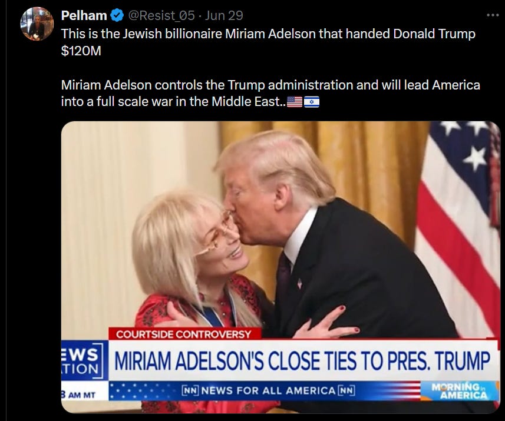The height and width of the screenshot is (421, 505).
Task: Open the embedded news image thumbnail
Action: click(x=280, y=267)
